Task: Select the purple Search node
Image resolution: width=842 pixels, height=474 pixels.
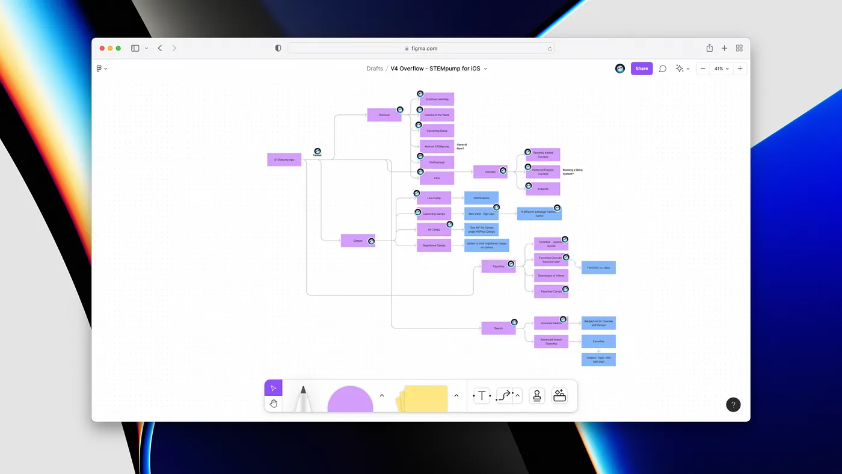Action: click(x=499, y=328)
